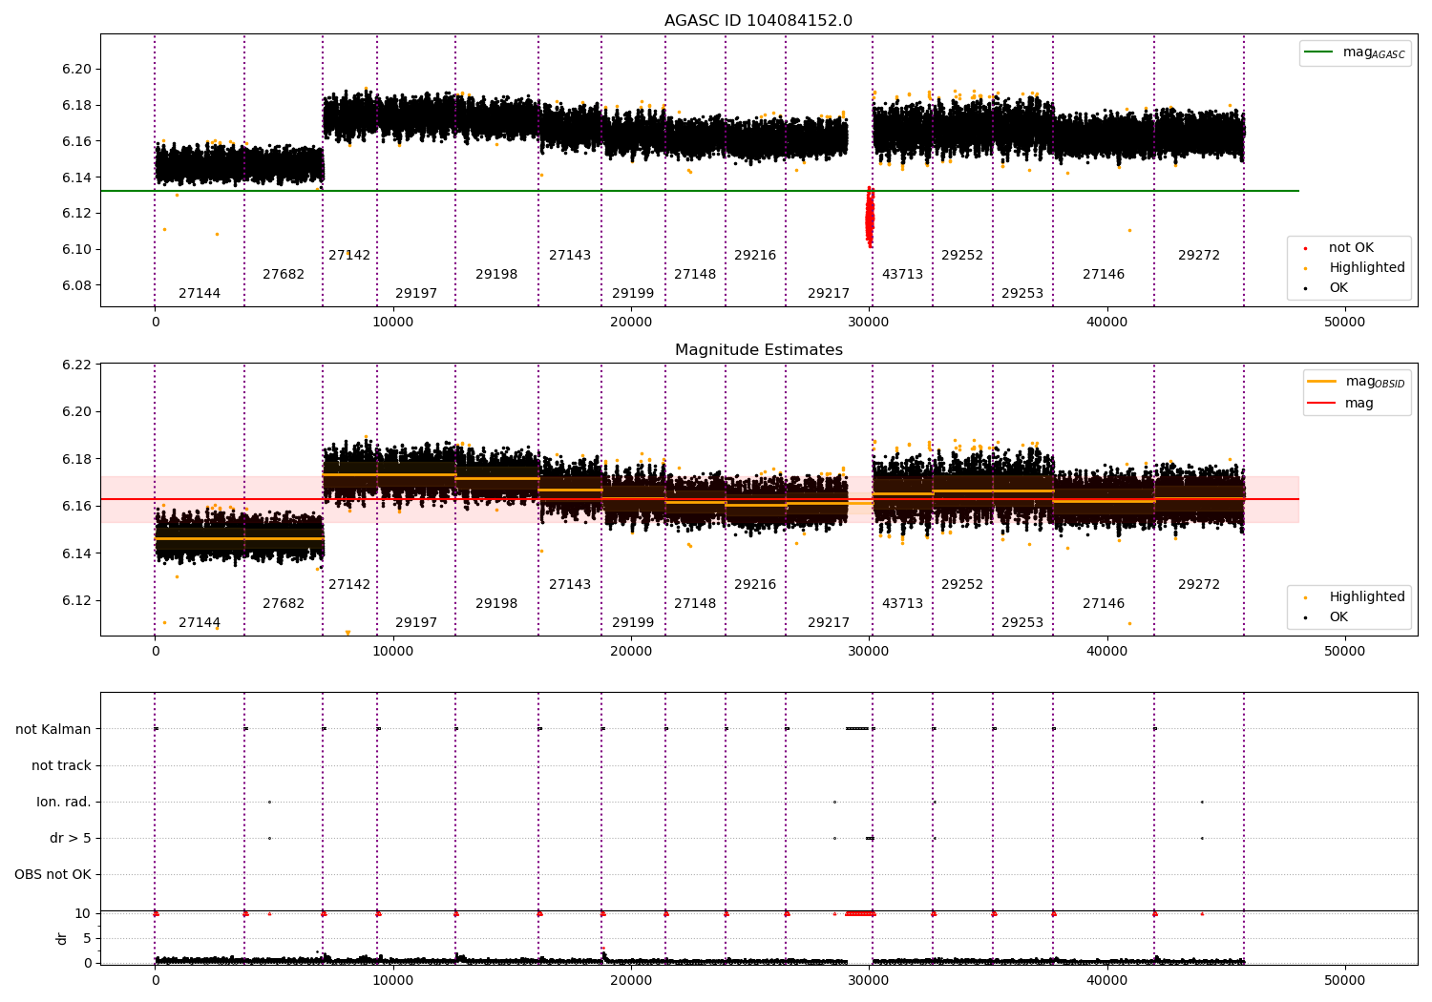
Task: Click obsid label 43713 in Magnitude Estimates plot
Action: pos(902,604)
